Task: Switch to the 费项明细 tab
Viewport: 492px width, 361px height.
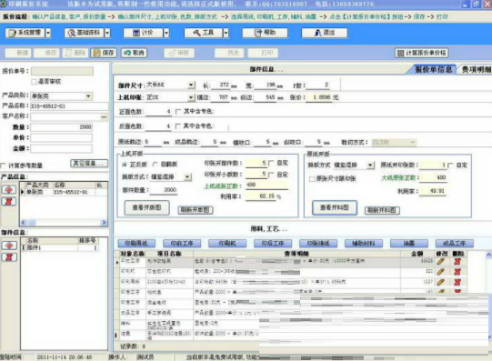Action: pyautogui.click(x=475, y=69)
